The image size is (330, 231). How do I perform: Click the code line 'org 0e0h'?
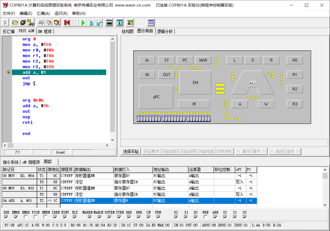pos(33,100)
